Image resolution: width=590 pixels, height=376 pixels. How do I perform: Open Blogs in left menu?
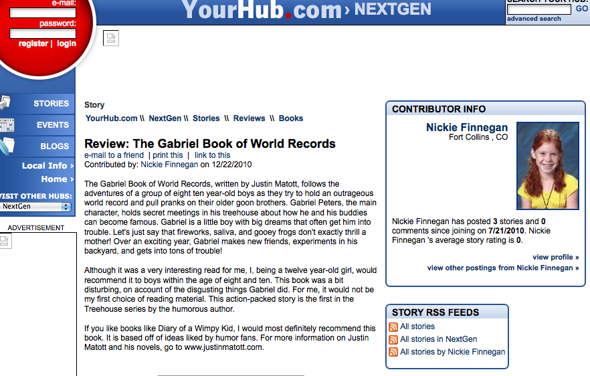pyautogui.click(x=55, y=147)
